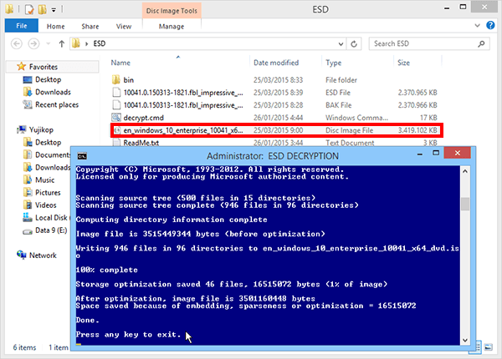This screenshot has width=502, height=359.
Task: Click the Back navigation arrow
Action: tap(17, 43)
